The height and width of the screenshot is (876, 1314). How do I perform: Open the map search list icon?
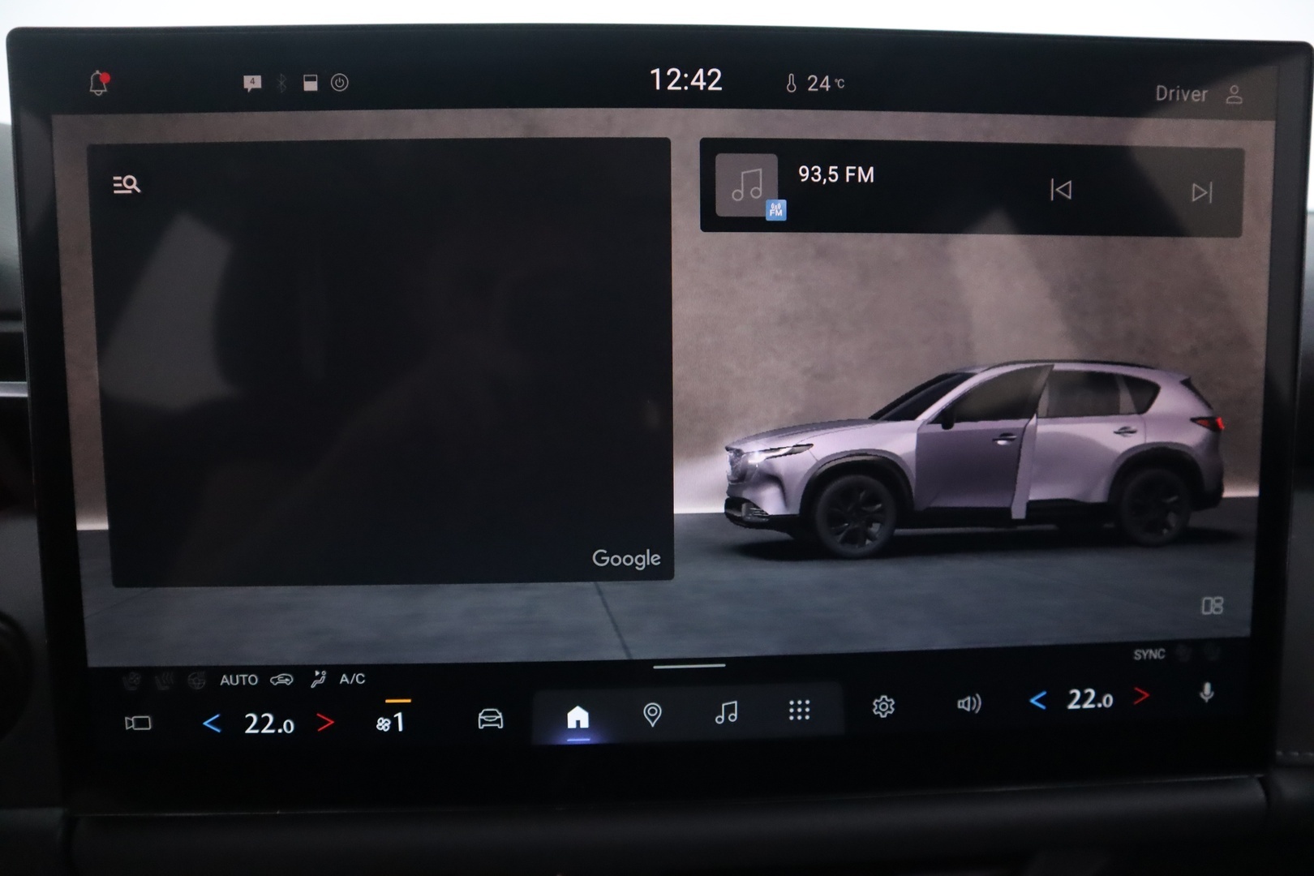tap(126, 185)
